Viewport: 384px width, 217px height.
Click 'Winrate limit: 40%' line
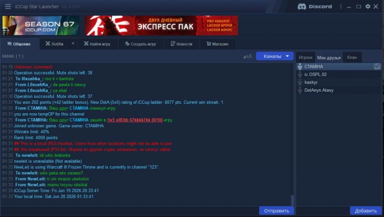coord(31,132)
